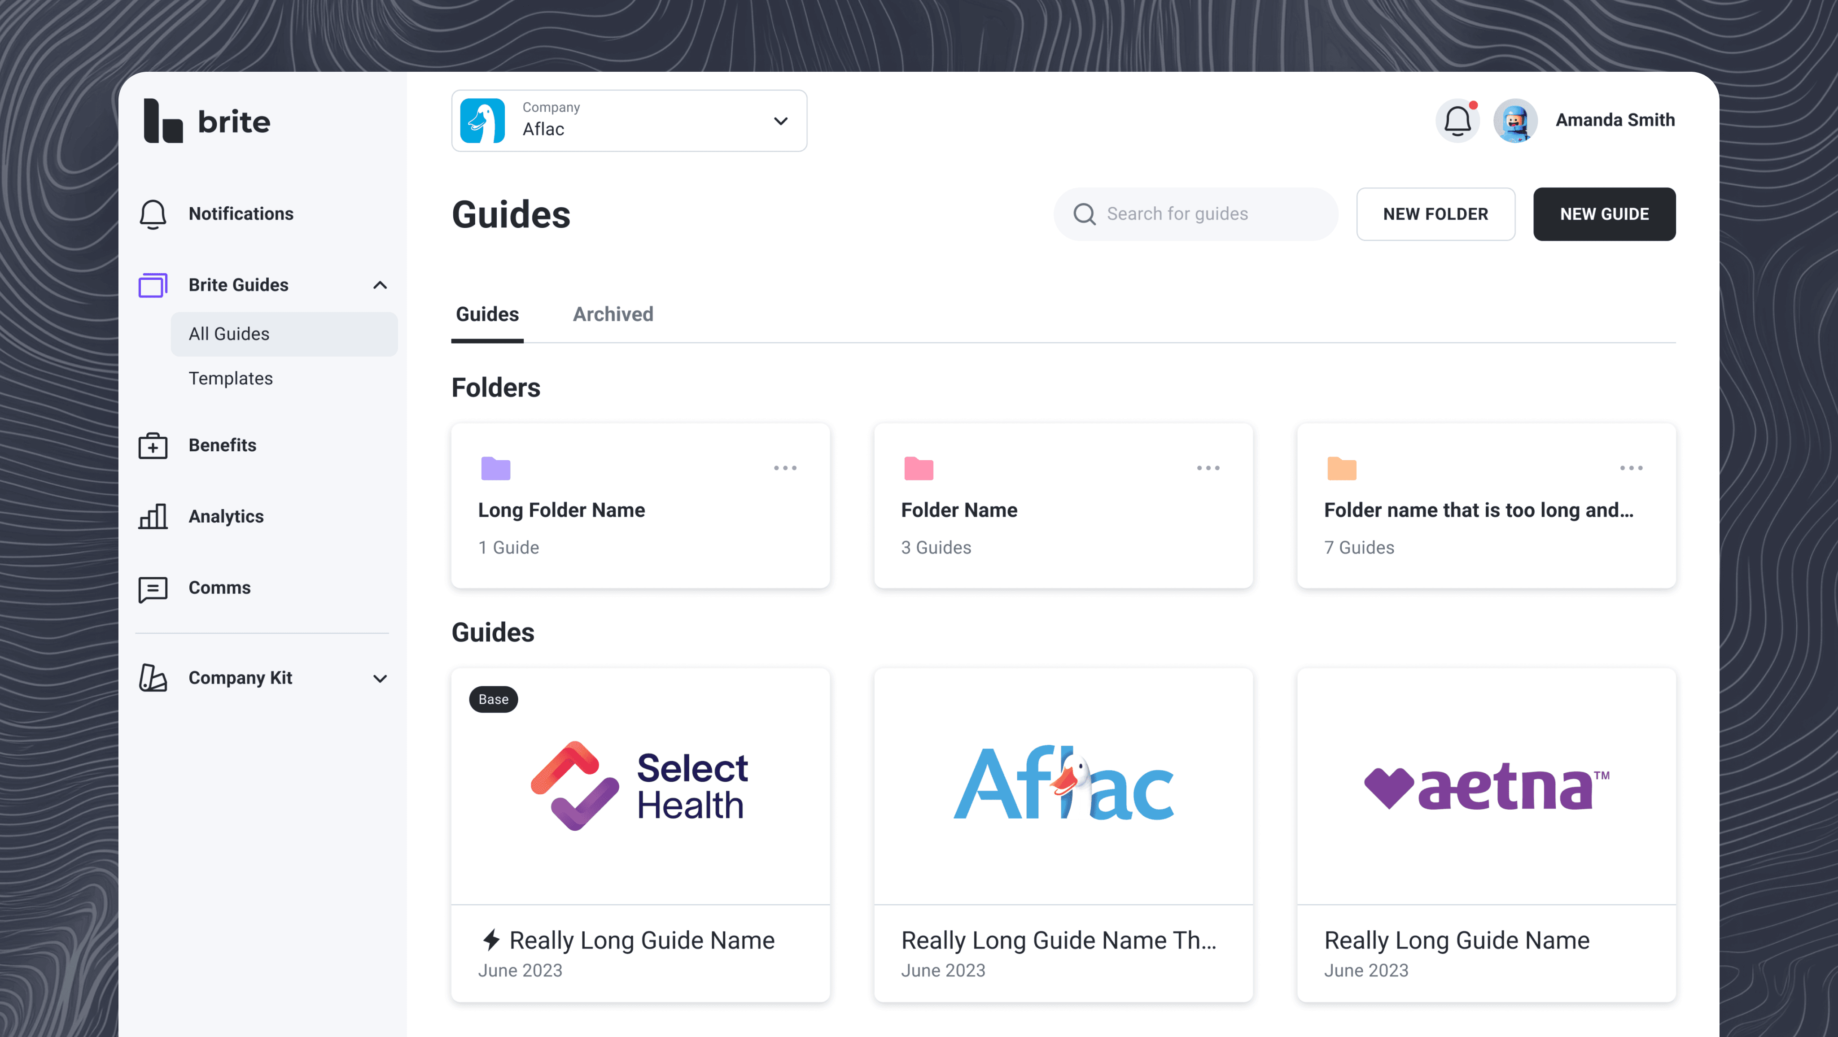Click the NEW FOLDER button
This screenshot has width=1838, height=1037.
coord(1435,214)
